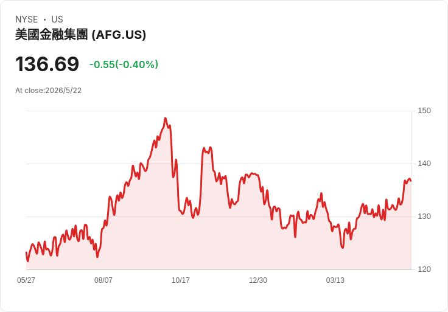The image size is (448, 312).
Task: Click the At close date text
Action: pyautogui.click(x=48, y=91)
